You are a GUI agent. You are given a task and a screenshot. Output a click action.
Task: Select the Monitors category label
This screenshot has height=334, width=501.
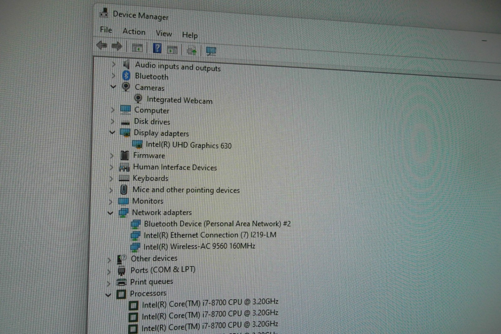pyautogui.click(x=148, y=201)
